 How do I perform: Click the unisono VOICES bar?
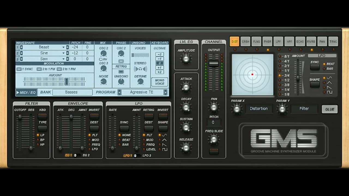(x=140, y=55)
